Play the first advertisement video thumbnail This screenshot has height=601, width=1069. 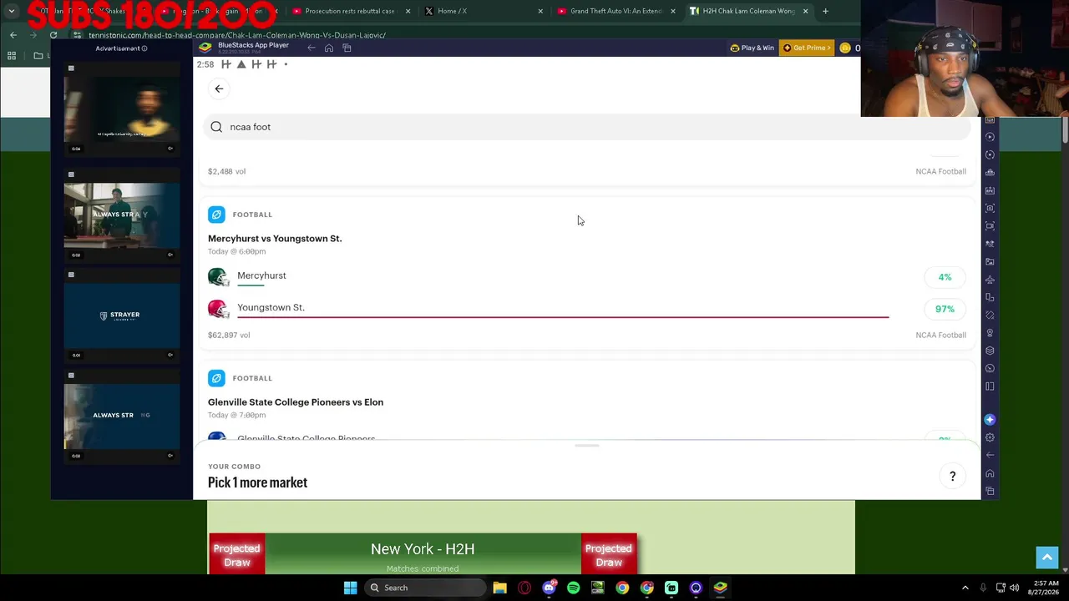(x=122, y=109)
